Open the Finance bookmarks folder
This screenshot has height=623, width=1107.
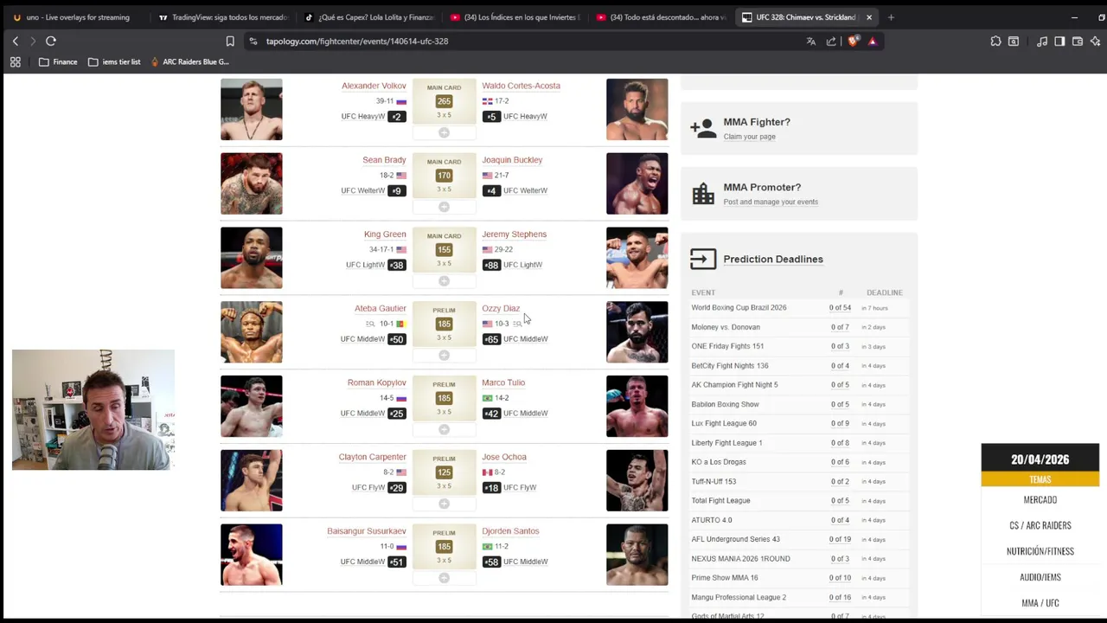[58, 61]
